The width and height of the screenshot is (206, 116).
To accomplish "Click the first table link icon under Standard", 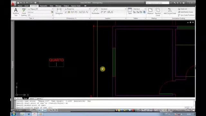I will (x=135, y=12).
